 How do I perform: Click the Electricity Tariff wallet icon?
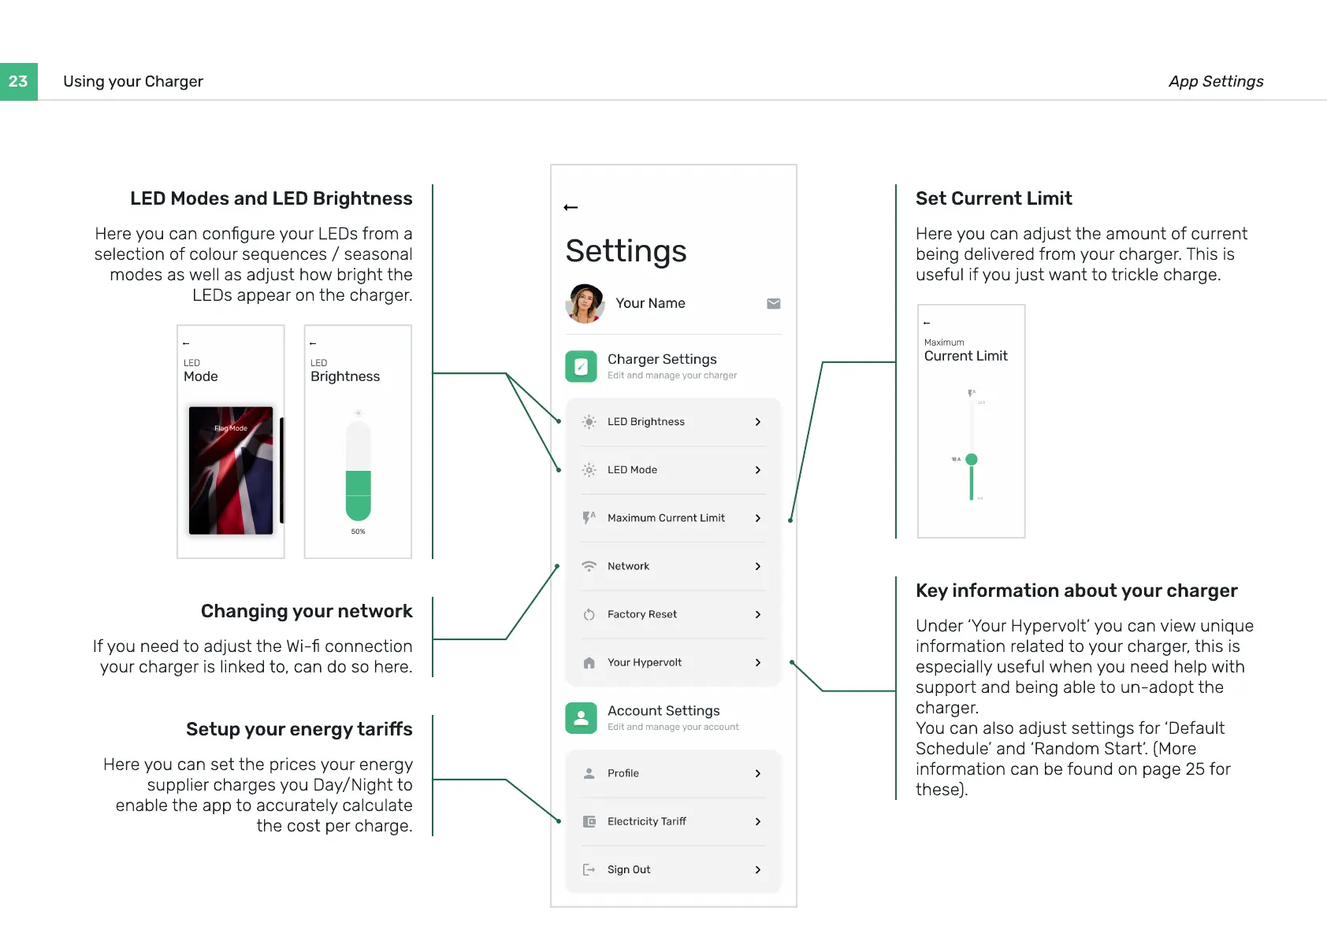pyautogui.click(x=589, y=821)
